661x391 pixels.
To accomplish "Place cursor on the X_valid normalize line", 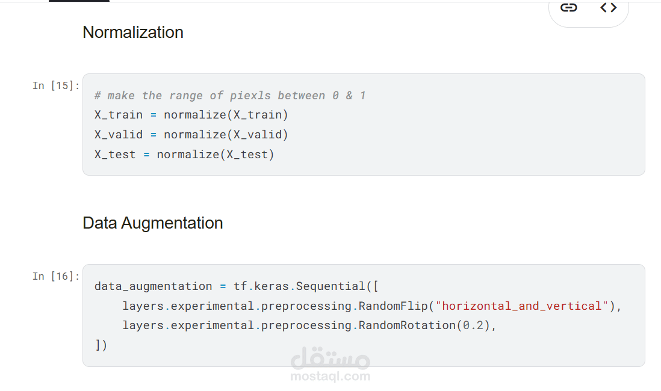I will tap(191, 135).
